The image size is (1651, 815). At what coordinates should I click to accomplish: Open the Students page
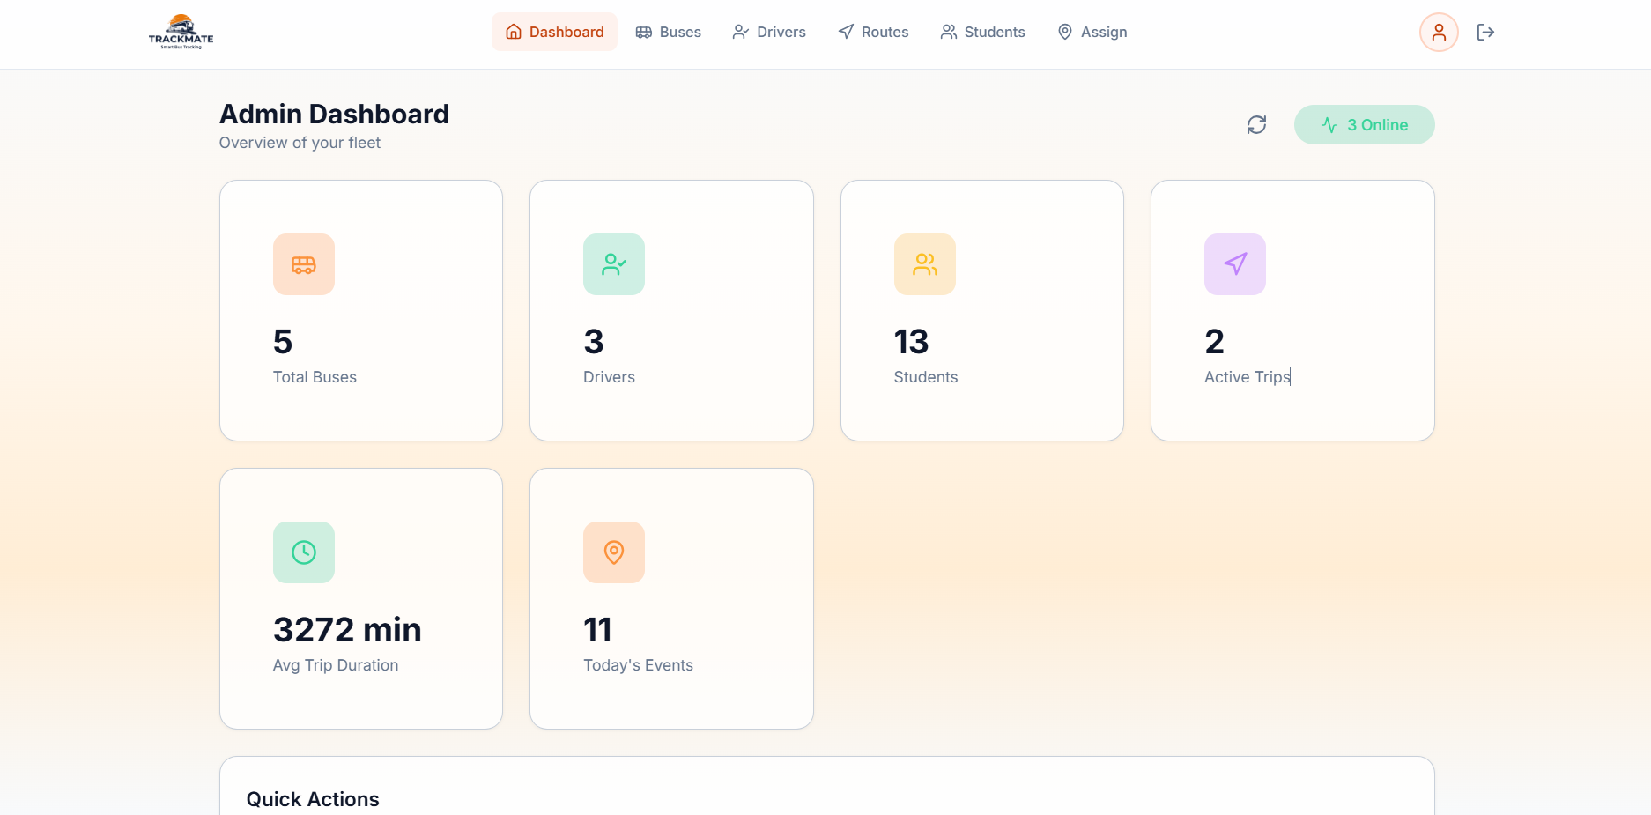982,32
